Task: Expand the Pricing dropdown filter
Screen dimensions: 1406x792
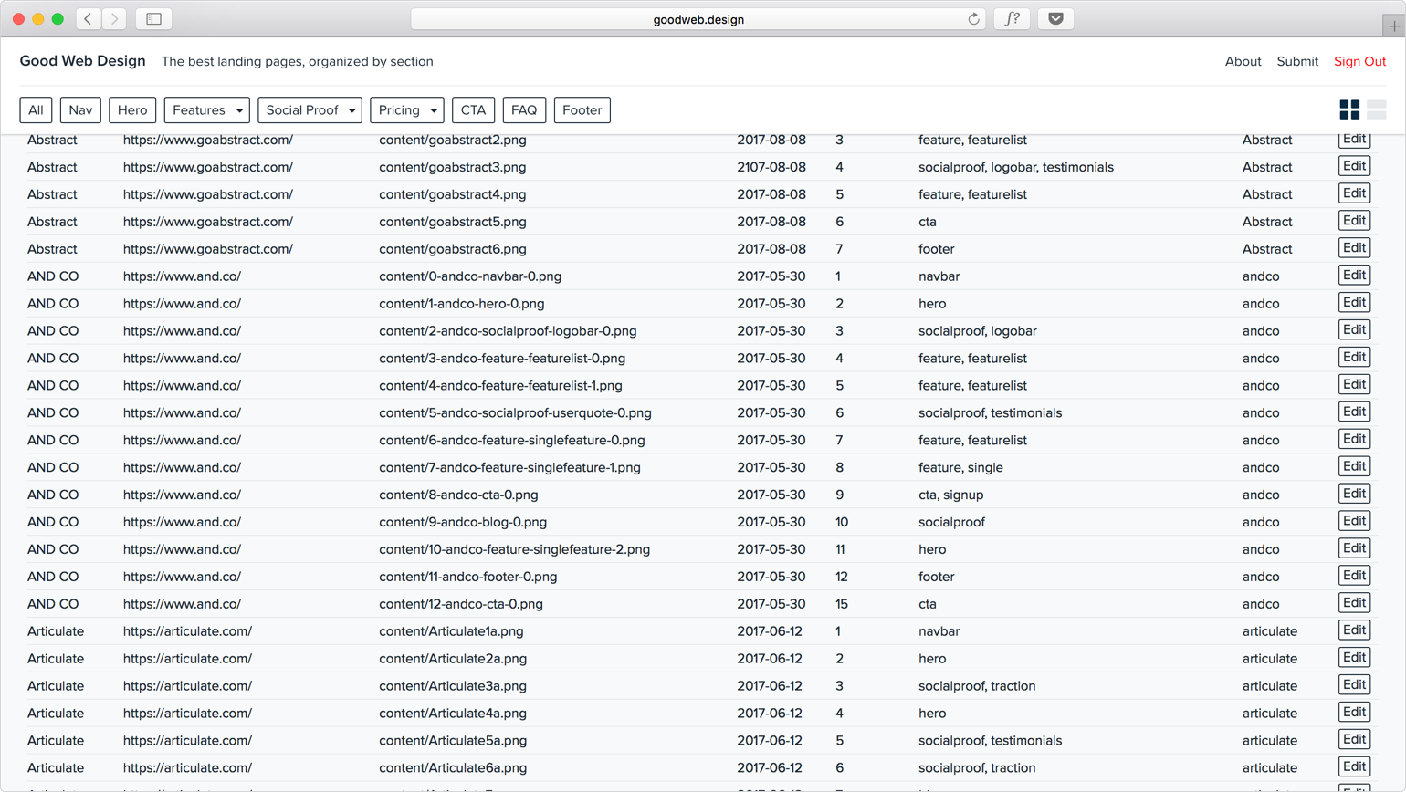Action: 406,110
